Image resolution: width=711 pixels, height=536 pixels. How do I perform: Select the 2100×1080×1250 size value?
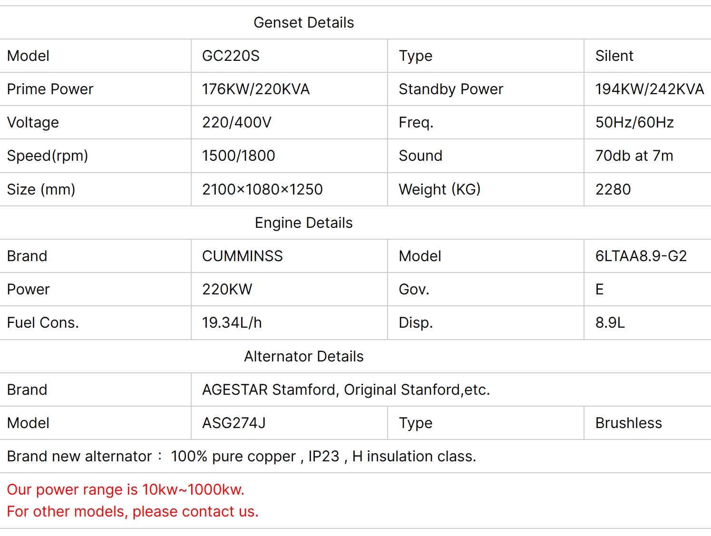[x=262, y=189]
